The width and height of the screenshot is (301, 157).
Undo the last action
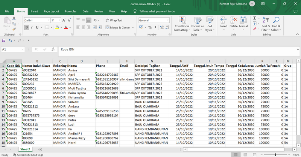point(11,40)
